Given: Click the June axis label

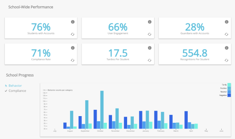Looking at the screenshot, I should (221, 131).
